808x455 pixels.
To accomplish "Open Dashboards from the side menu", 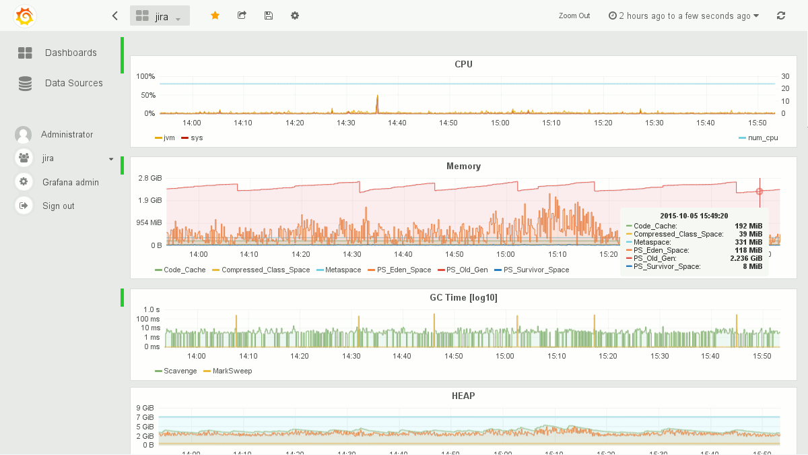I will [x=70, y=53].
